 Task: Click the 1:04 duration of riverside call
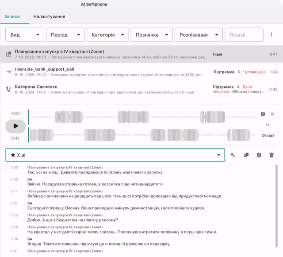(274, 72)
